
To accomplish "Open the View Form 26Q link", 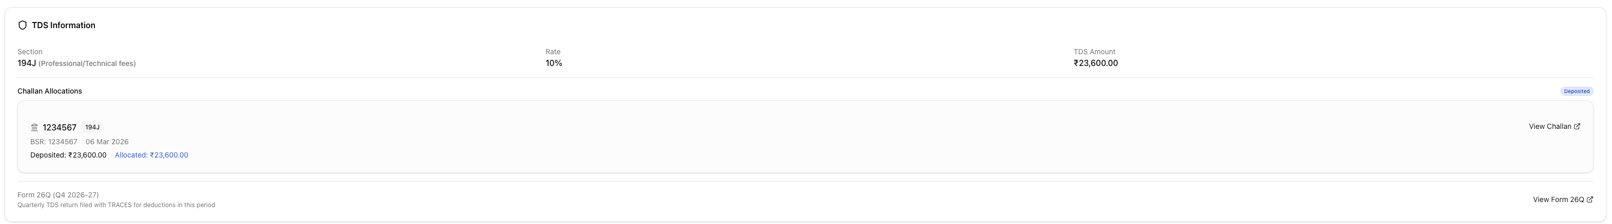I will coord(1558,199).
